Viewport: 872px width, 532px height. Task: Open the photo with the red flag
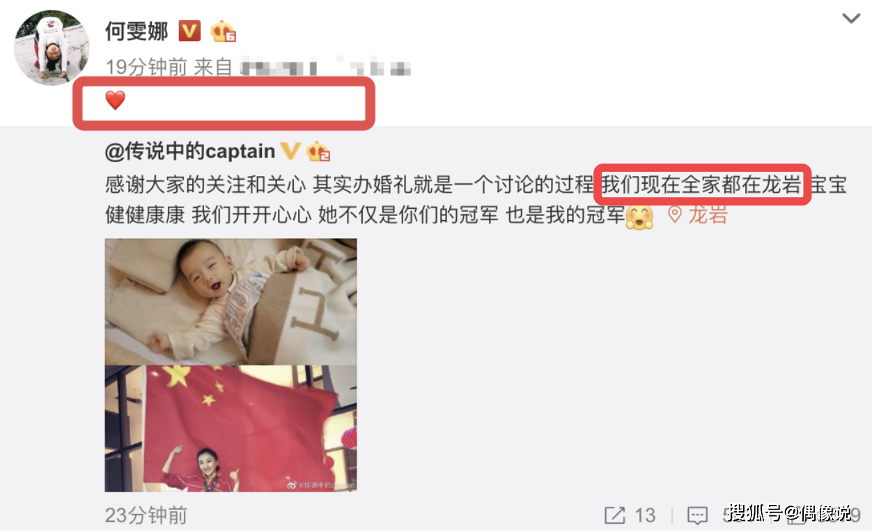[x=231, y=428]
